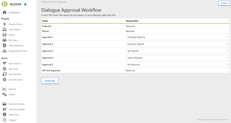Open Admin using the gears icon
The image size is (231, 123).
pyautogui.click(x=4, y=95)
